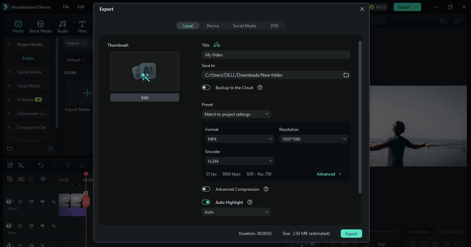
Task: Expand the Global Media tree item
Action: tap(9, 72)
